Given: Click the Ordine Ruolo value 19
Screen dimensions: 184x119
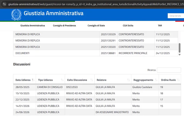Looking at the screenshot, I should tap(162, 87).
